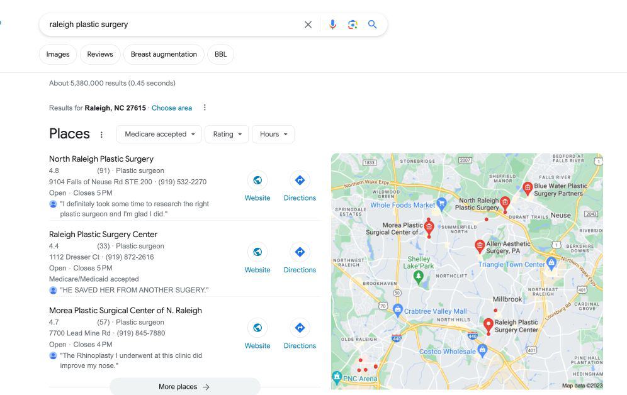Clear the search box with the X icon

coord(308,25)
